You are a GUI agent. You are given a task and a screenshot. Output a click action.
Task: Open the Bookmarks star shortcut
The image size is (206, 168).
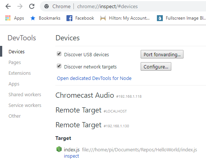pos(45,18)
